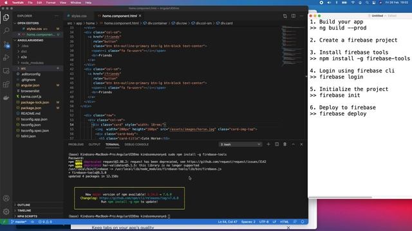This screenshot has height=231, width=412.
Task: Open macOS Control Center icon
Action: (x=373, y=3)
